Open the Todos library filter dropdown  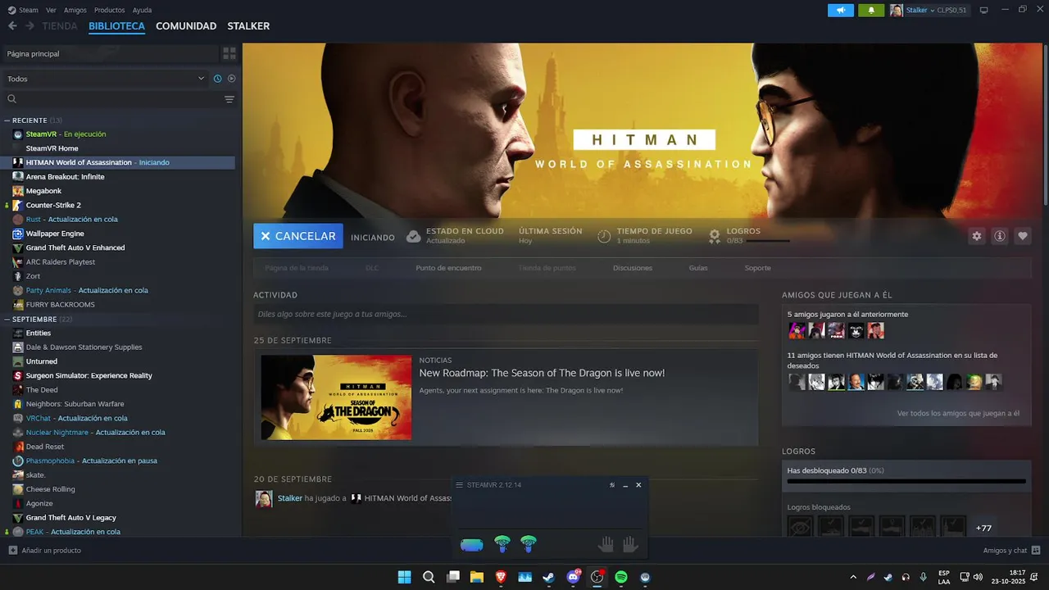pos(106,79)
